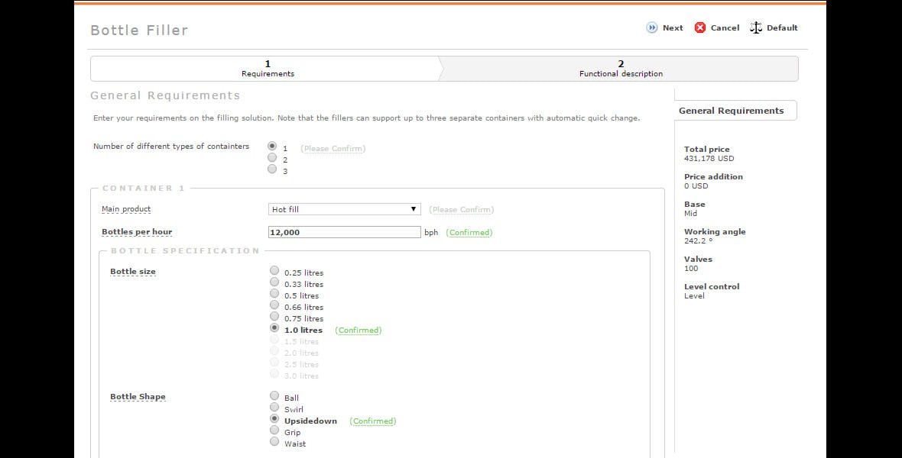This screenshot has width=902, height=458.
Task: Select the 0.5 litres bottle size
Action: coord(274,293)
